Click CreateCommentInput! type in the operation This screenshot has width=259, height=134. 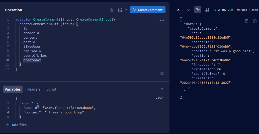tap(96, 20)
